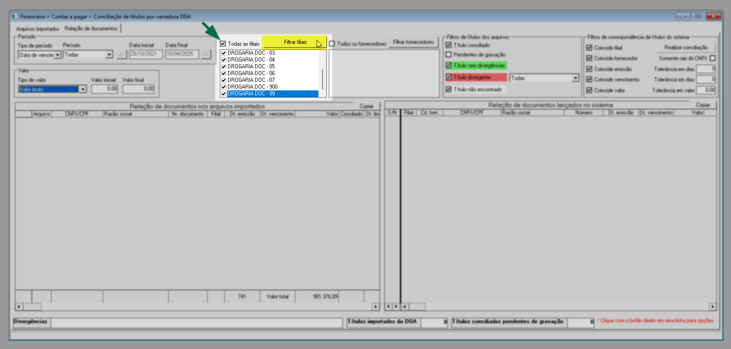Enable Todos os fornecedores checkbox
Screen dimensions: 731x349
coord(332,44)
